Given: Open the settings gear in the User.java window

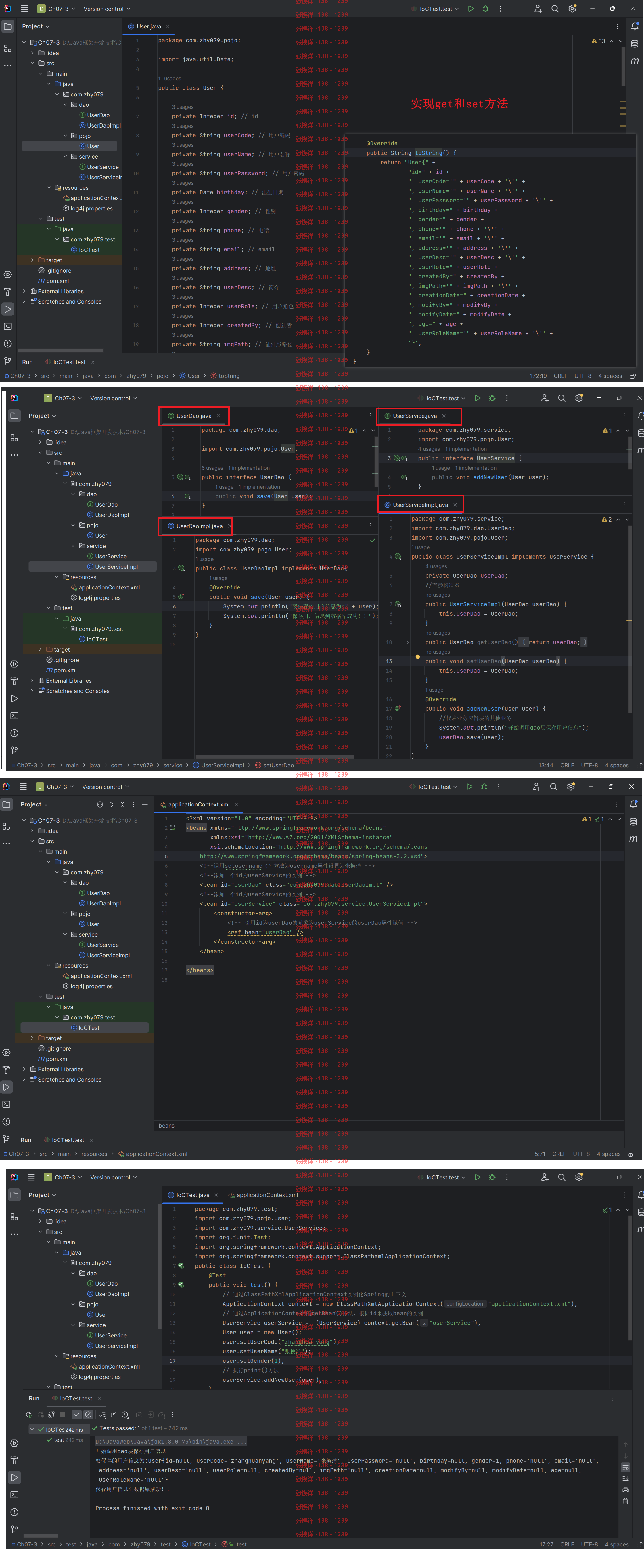Looking at the screenshot, I should (x=572, y=8).
